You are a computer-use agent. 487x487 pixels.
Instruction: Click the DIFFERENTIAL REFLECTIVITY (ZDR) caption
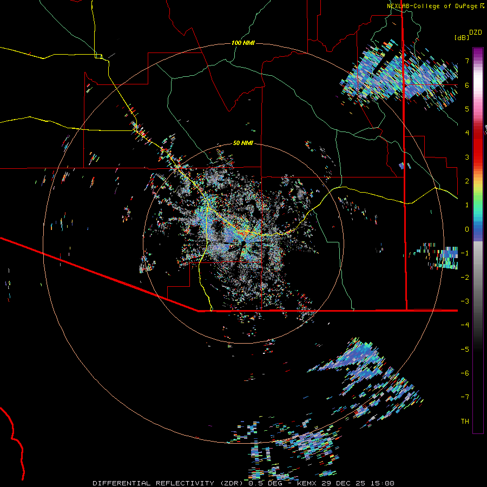click(x=169, y=483)
